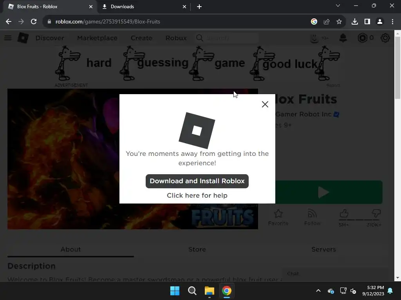Screen dimensions: 401x300
Task: Click Download and Install Roblox button
Action: pyautogui.click(x=197, y=181)
